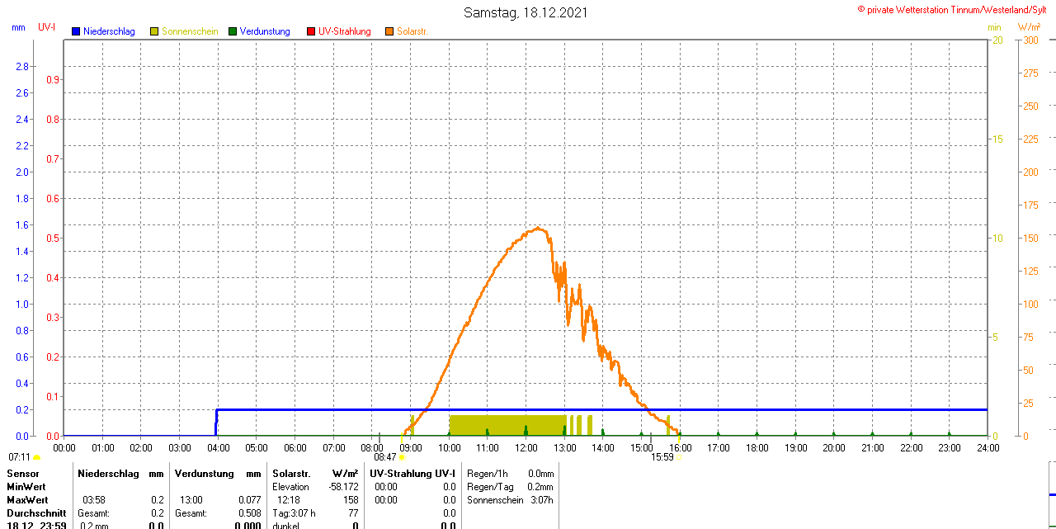
Task: Click the solar radiation peak near 12:18
Action: tap(538, 228)
